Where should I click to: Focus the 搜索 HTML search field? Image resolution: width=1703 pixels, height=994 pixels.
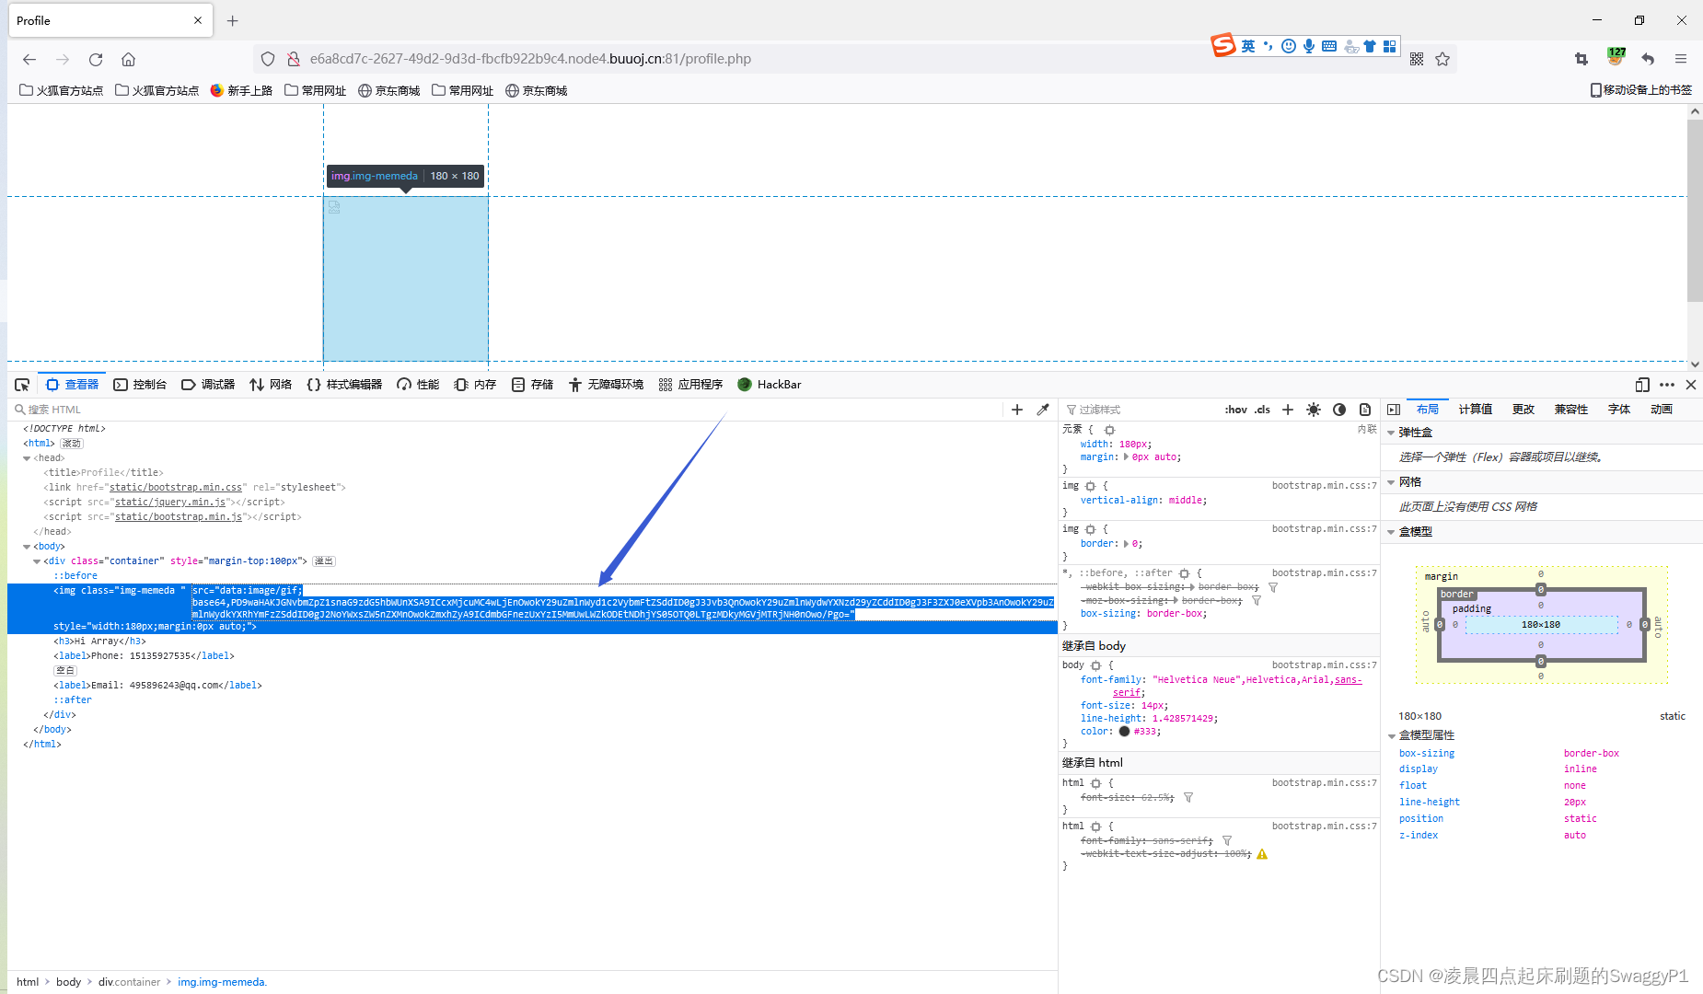(506, 410)
